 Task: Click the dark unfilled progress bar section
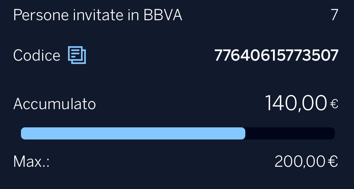click(x=290, y=133)
